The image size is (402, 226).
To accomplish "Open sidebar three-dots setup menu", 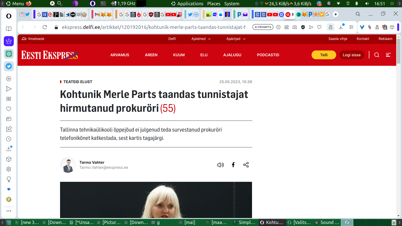I will (9, 211).
